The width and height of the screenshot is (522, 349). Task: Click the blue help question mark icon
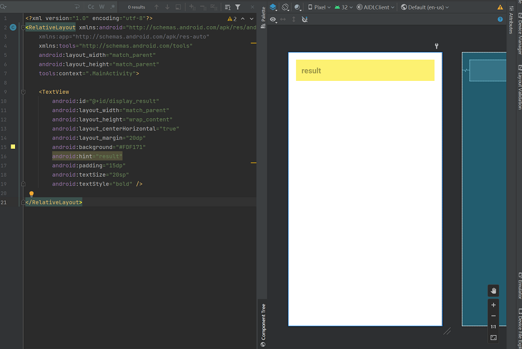pos(500,20)
